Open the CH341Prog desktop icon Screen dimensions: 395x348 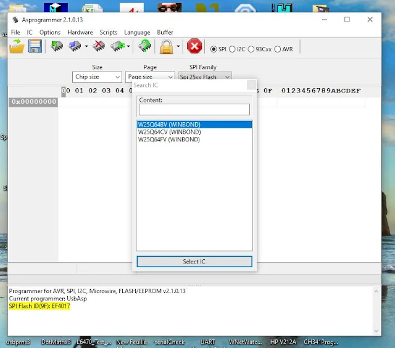point(321,342)
